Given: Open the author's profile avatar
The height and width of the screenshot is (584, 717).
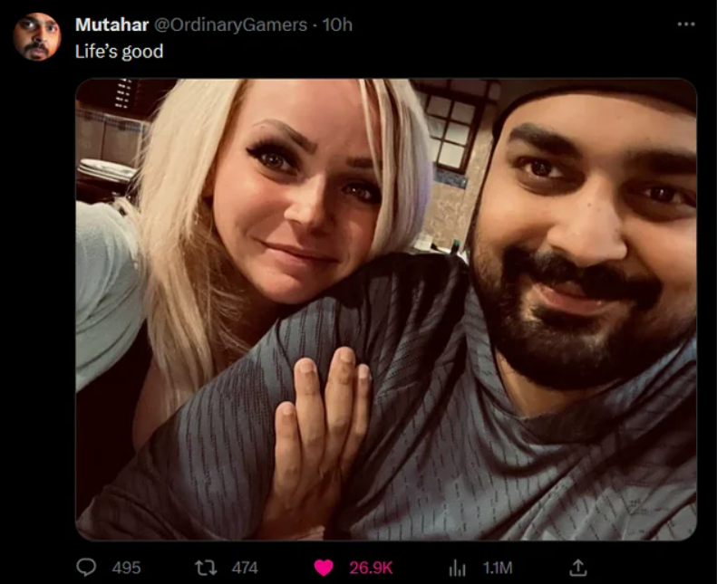Looking at the screenshot, I should coord(36,37).
